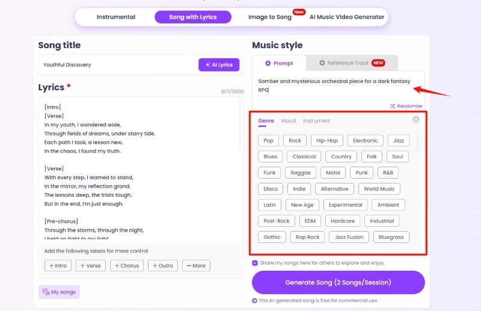Select Latin genre tag
The image size is (481, 311).
coord(269,205)
